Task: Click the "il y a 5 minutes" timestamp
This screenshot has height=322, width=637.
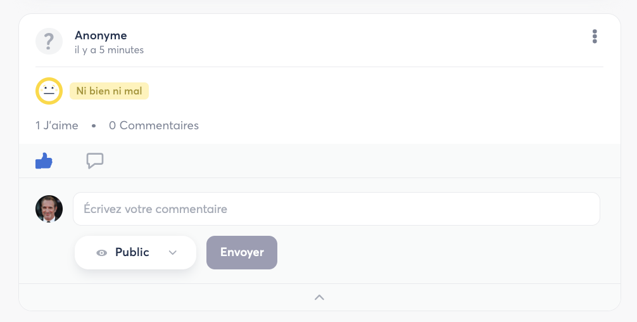Action: click(109, 50)
